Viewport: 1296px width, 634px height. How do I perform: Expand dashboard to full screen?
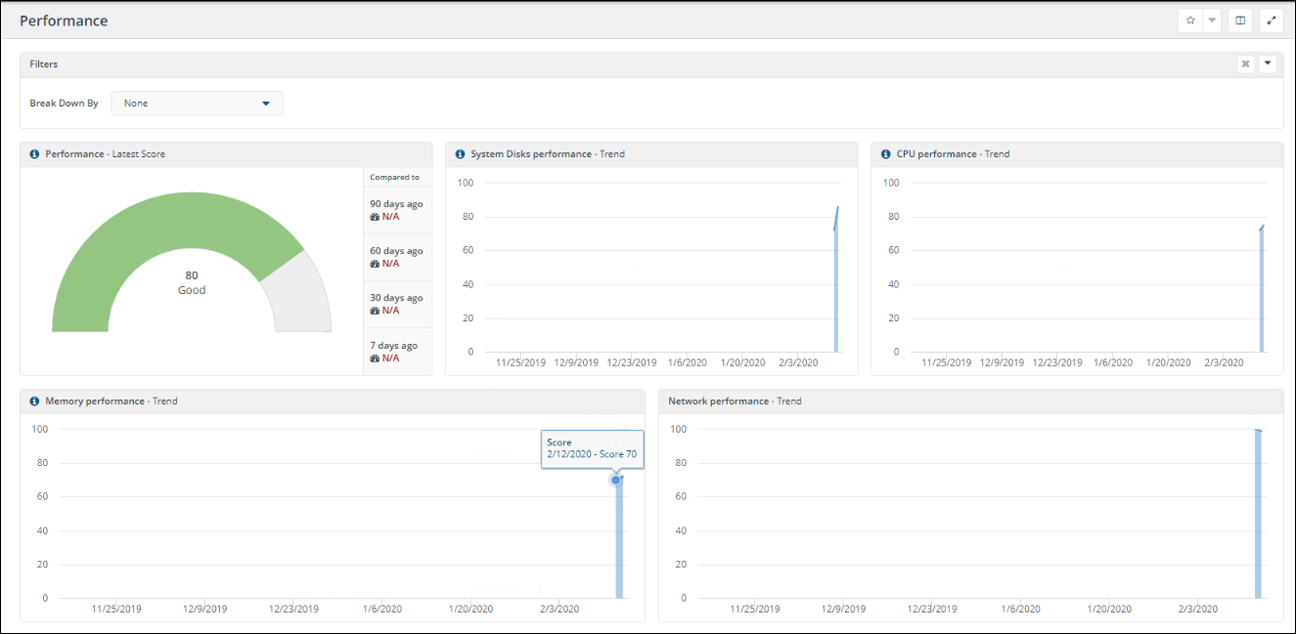pyautogui.click(x=1272, y=21)
